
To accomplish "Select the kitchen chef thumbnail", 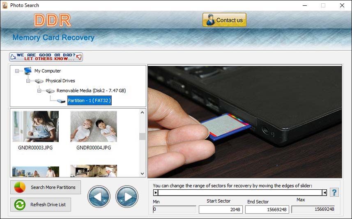I will [94, 171].
